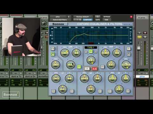Click the red target button in plugin header
The height and width of the screenshot is (114, 153).
pos(131,17)
